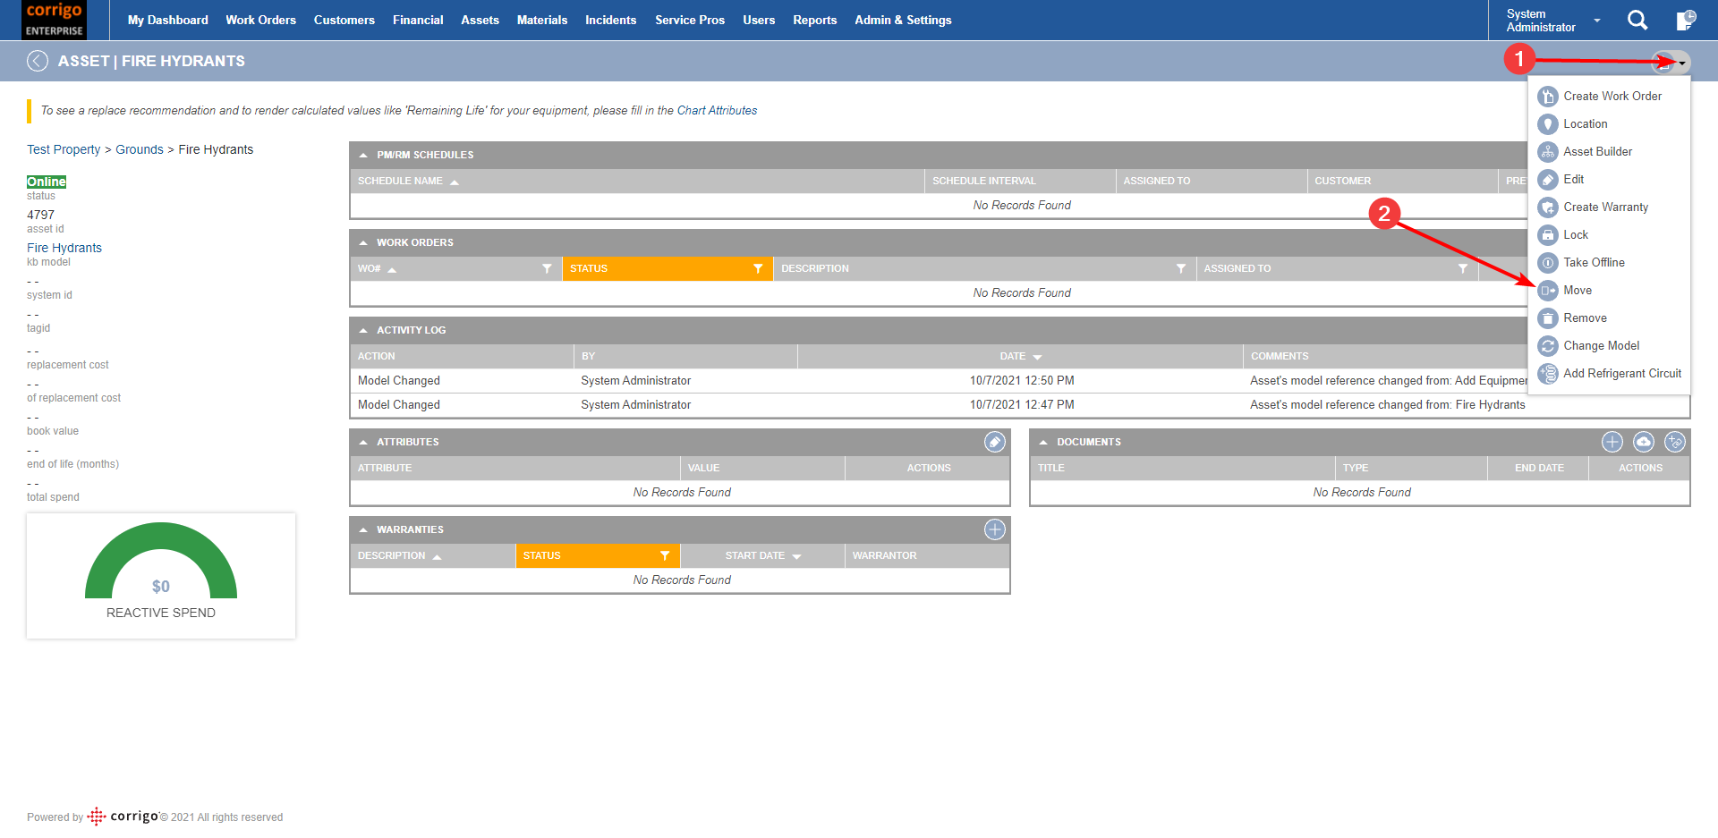
Task: Open the recent items history icon top right
Action: click(1686, 20)
